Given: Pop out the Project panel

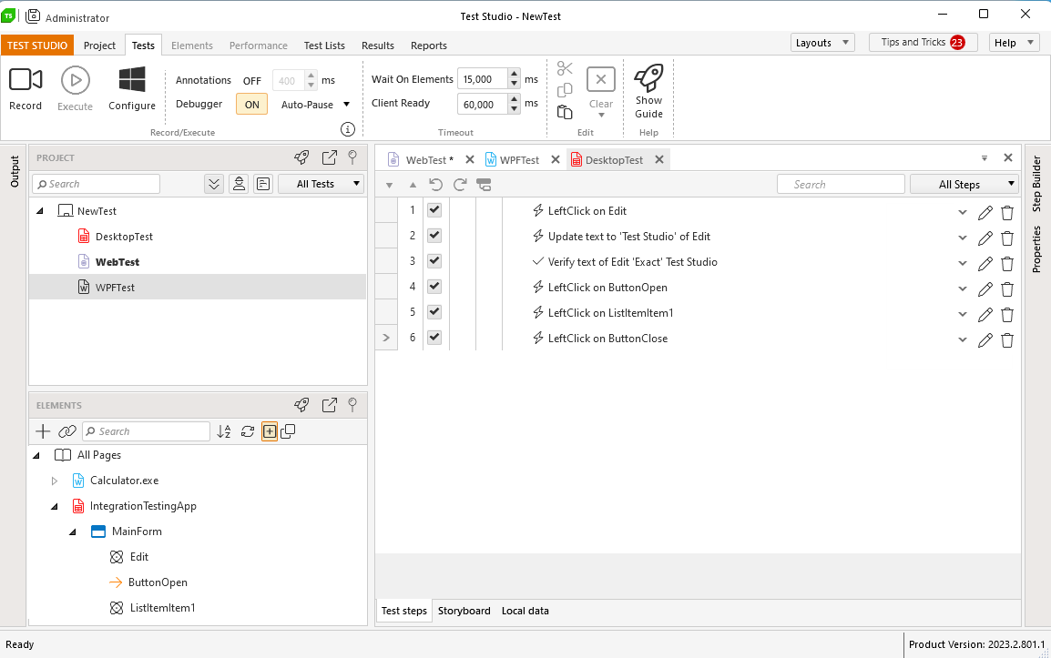Looking at the screenshot, I should coord(329,157).
